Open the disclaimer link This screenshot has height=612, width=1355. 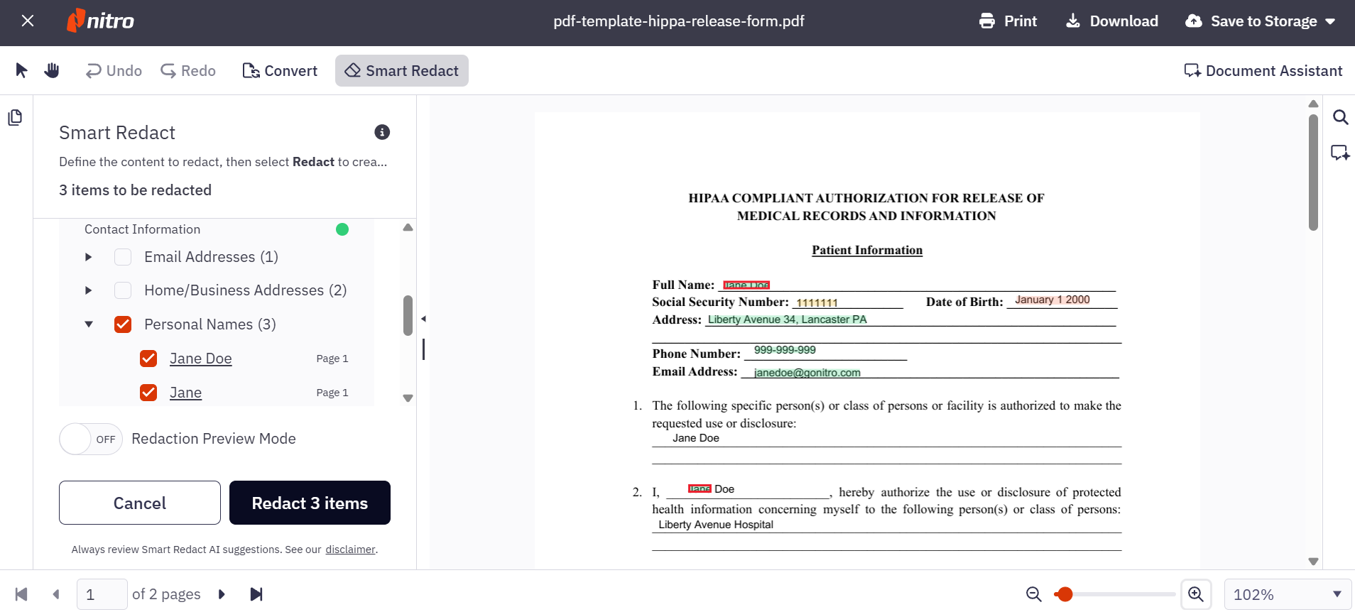(350, 550)
